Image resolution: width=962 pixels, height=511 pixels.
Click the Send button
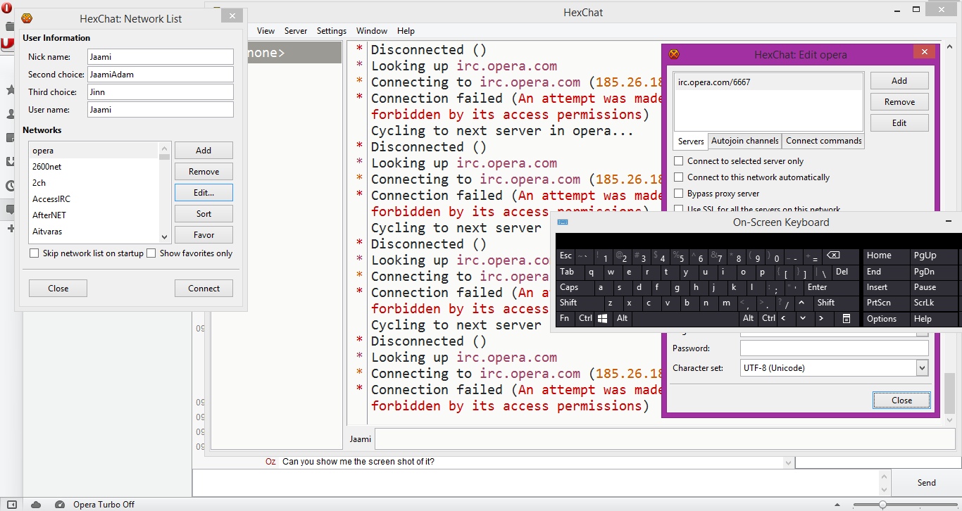pyautogui.click(x=926, y=483)
